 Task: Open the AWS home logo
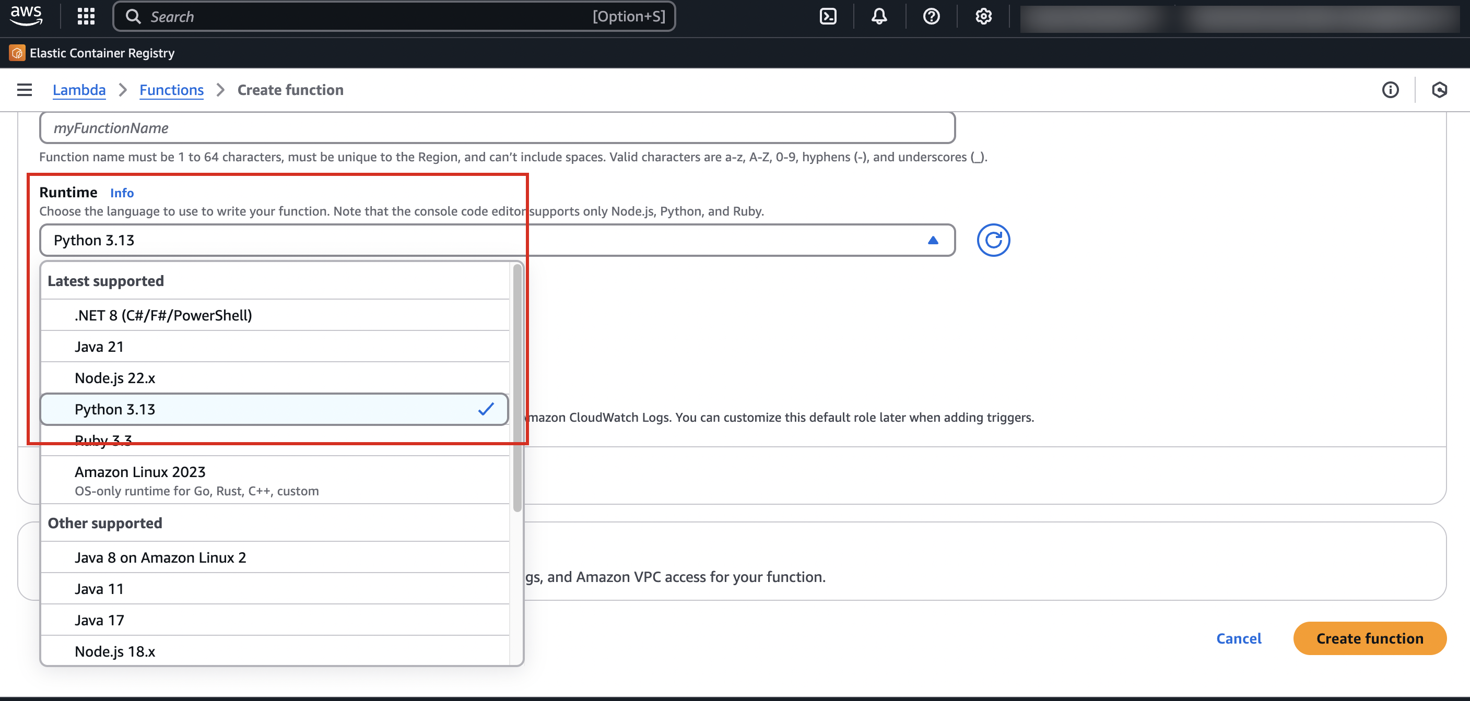coord(26,16)
